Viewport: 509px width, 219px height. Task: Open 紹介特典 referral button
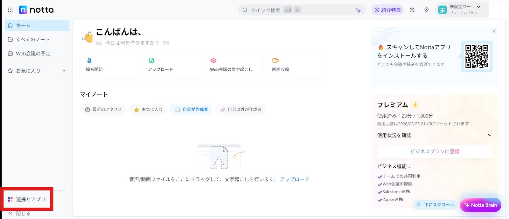click(x=387, y=10)
